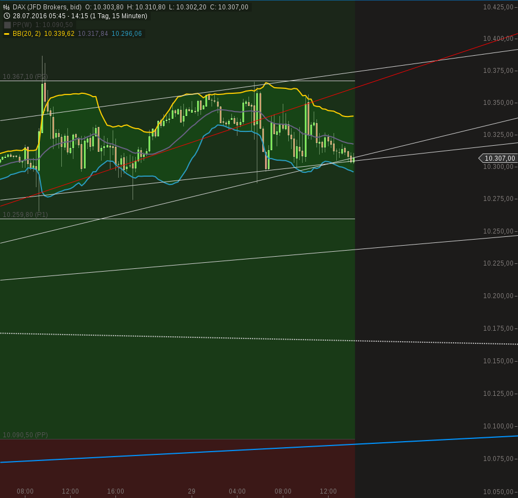
Task: Click the high price H: 10.310,80
Action: tap(146, 7)
